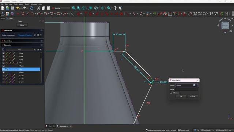The height and width of the screenshot is (132, 234).
Task: Undo the last action
Action: pyautogui.click(x=18, y=8)
